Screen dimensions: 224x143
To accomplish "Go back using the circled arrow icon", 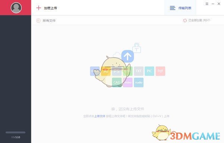I will [x=38, y=21].
